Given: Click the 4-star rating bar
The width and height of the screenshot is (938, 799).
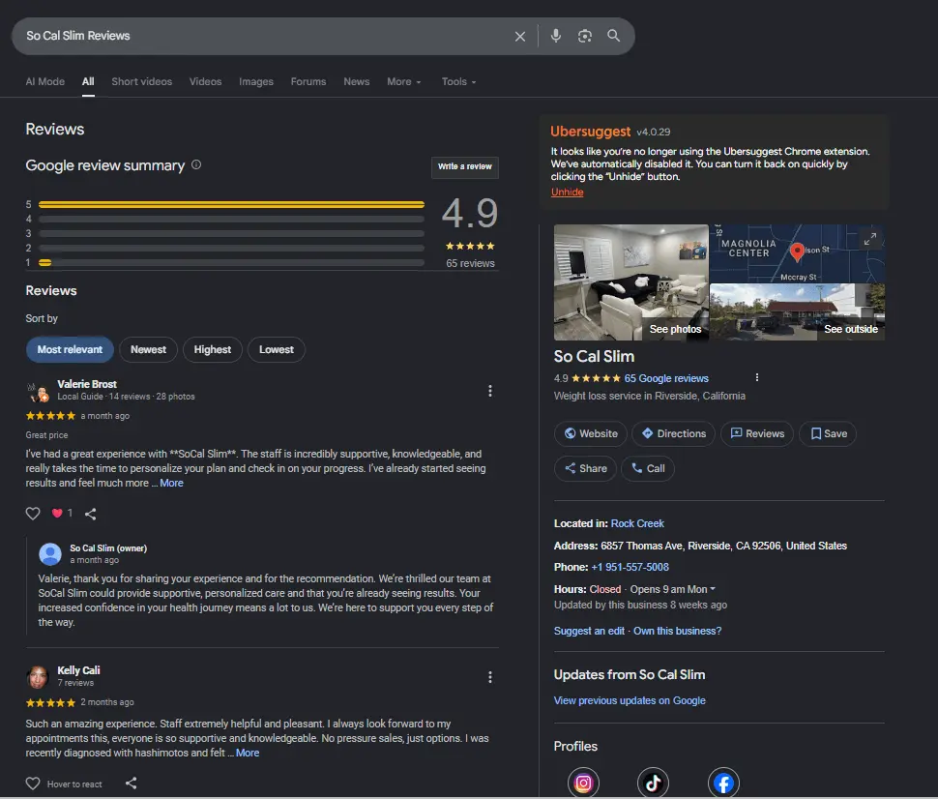Looking at the screenshot, I should pos(231,219).
